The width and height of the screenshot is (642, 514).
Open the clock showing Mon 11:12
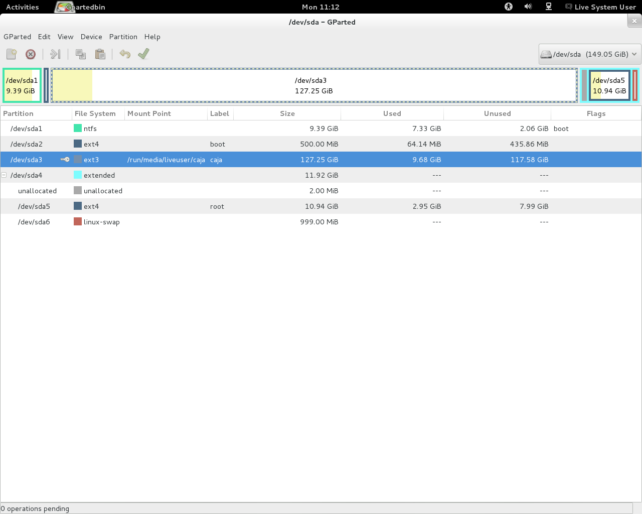[x=321, y=7]
